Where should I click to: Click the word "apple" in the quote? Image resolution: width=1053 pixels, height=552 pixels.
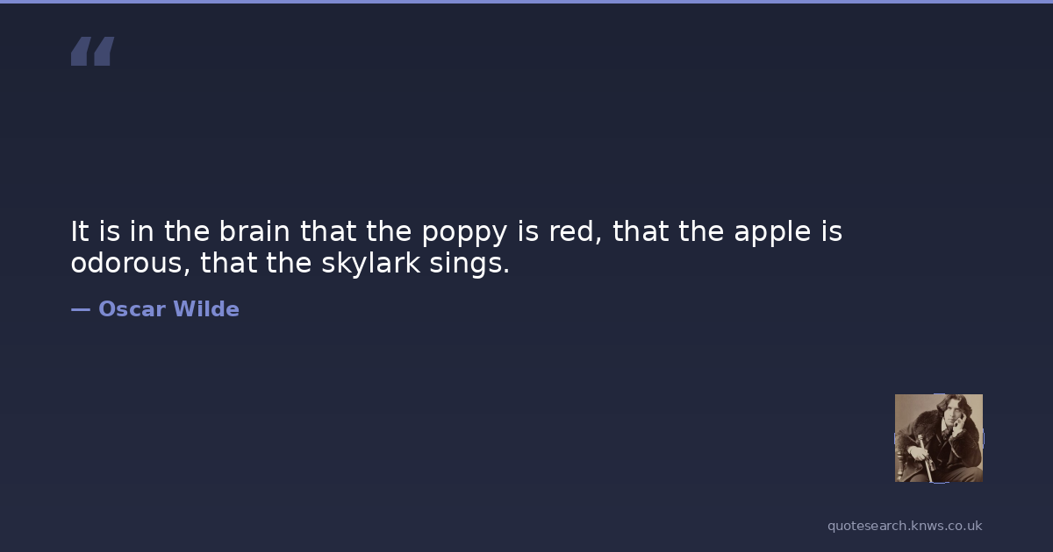click(x=773, y=234)
